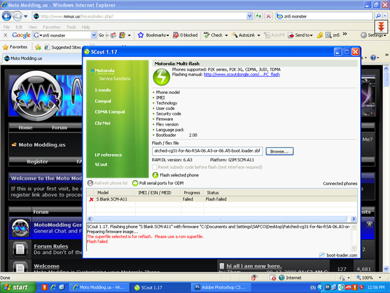The height and width of the screenshot is (293, 390).
Task: Select Motorola in the SCout sidebar
Action: [x=104, y=71]
